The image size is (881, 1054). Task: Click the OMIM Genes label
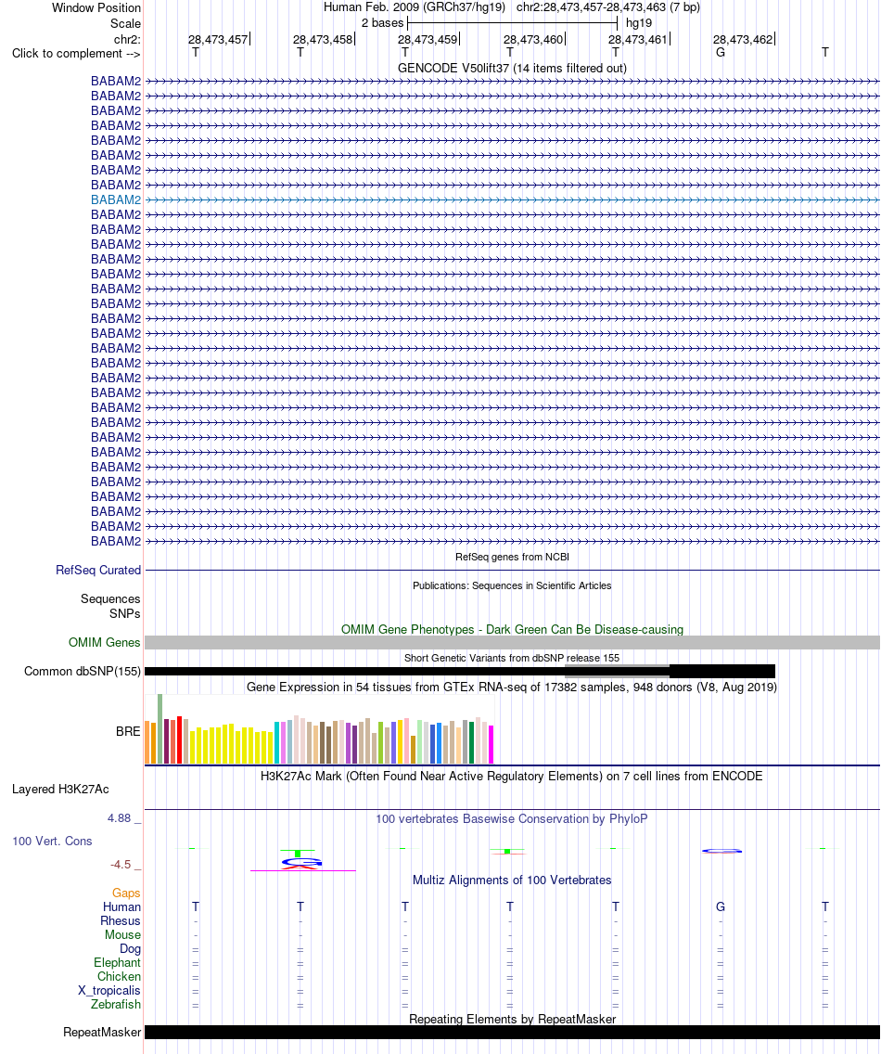[104, 643]
